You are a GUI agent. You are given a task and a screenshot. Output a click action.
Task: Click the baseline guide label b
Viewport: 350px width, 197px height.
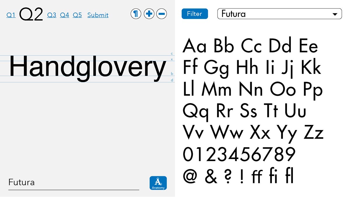click(172, 74)
